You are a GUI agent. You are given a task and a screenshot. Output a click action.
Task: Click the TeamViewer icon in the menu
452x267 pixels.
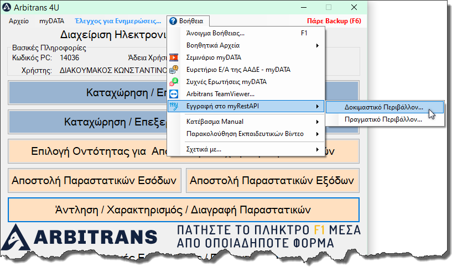(x=174, y=94)
